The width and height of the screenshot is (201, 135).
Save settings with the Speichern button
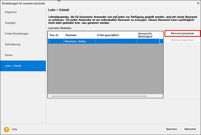[x=172, y=129]
